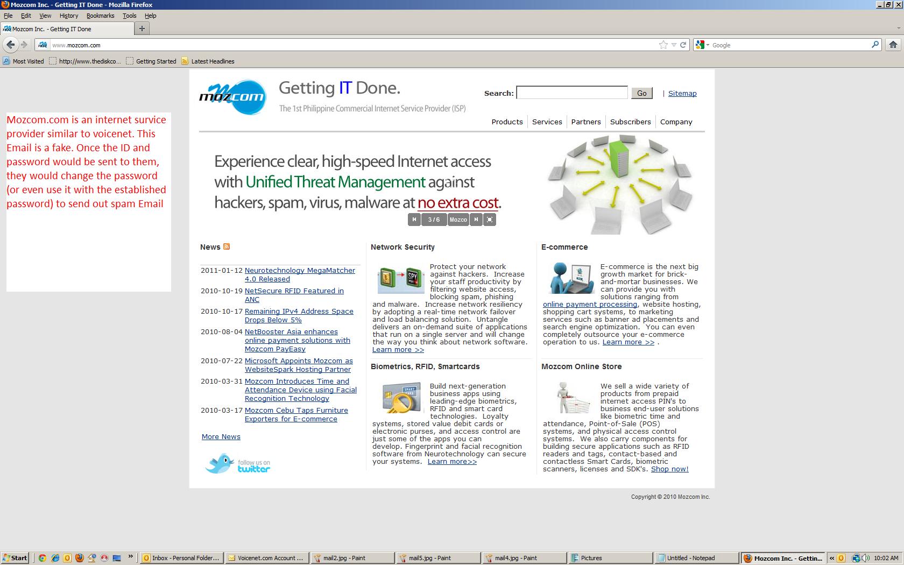This screenshot has height=565, width=904.
Task: Go back using the browser Back arrow
Action: (10, 45)
